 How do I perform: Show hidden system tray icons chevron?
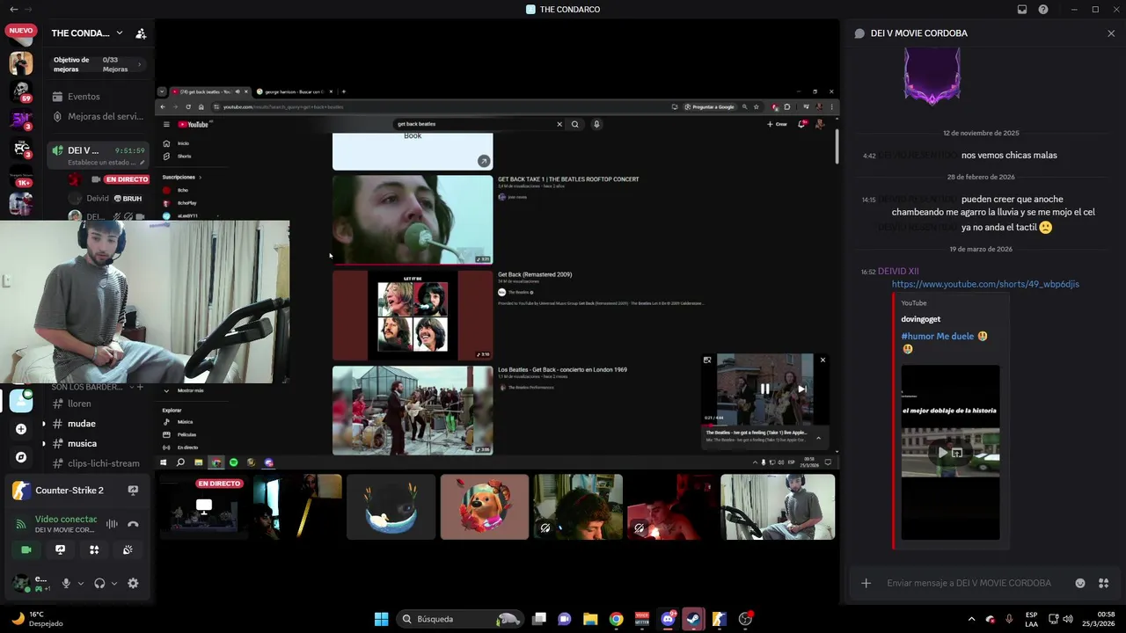click(x=970, y=619)
